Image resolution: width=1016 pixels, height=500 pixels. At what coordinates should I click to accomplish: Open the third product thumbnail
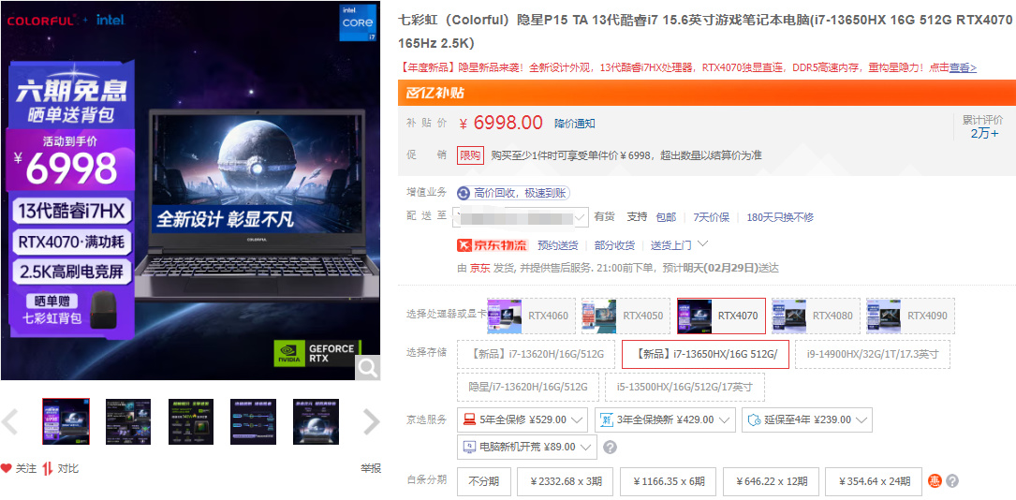click(190, 421)
